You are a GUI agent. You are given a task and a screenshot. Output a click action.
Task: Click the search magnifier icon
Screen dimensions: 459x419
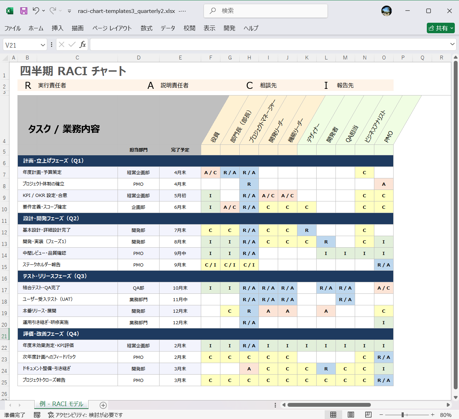tap(213, 11)
